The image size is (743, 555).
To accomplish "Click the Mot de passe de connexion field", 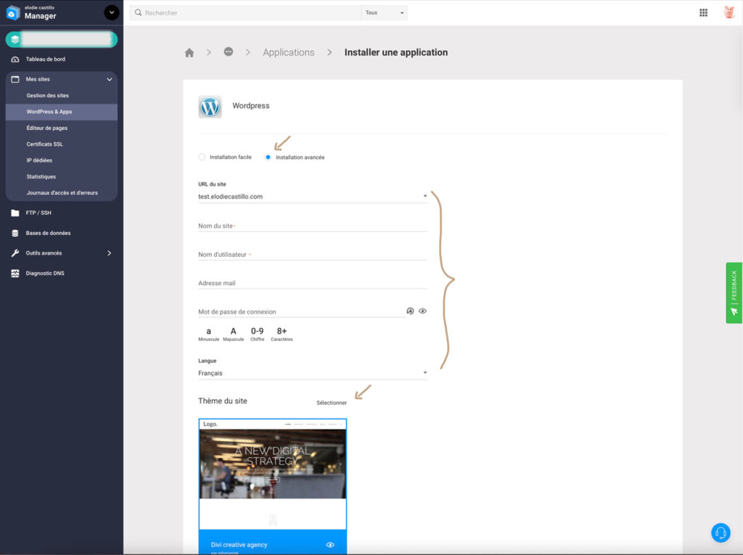I will [301, 311].
